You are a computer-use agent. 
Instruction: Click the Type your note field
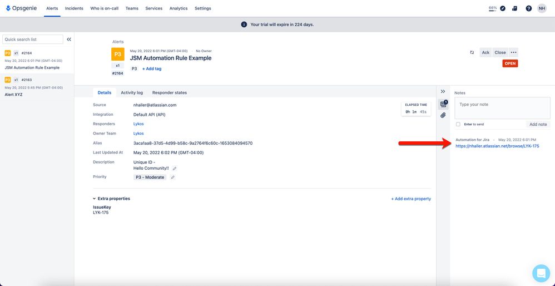pyautogui.click(x=502, y=108)
